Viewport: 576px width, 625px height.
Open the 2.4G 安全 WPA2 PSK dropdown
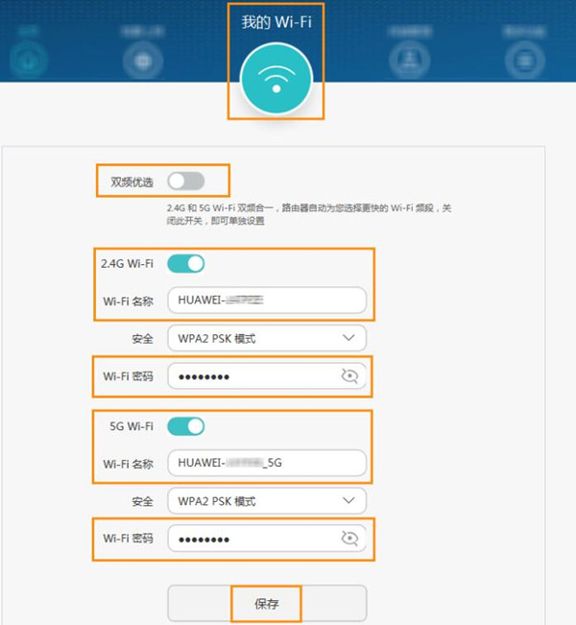tap(267, 338)
